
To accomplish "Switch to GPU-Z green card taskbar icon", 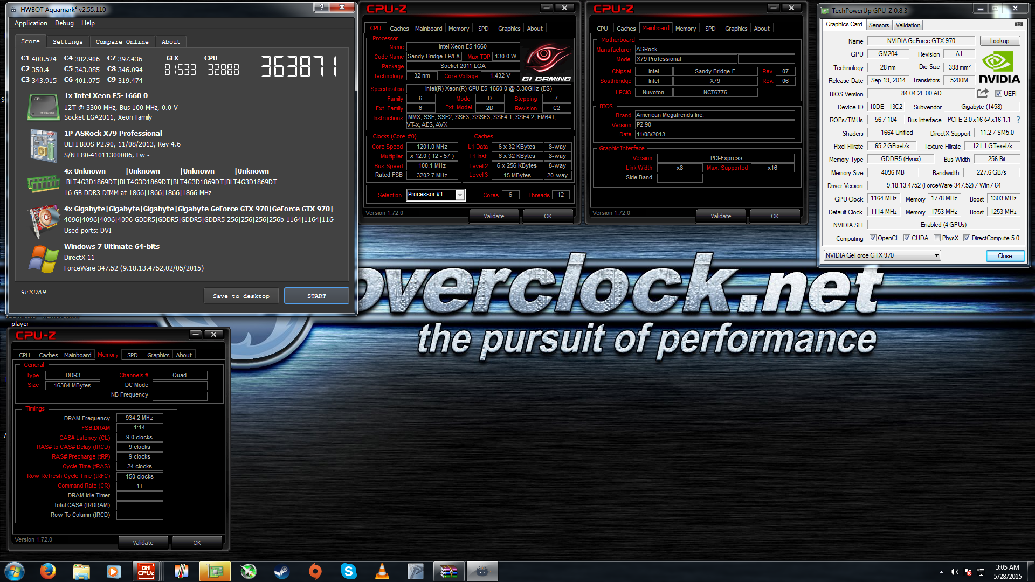I will [x=215, y=571].
